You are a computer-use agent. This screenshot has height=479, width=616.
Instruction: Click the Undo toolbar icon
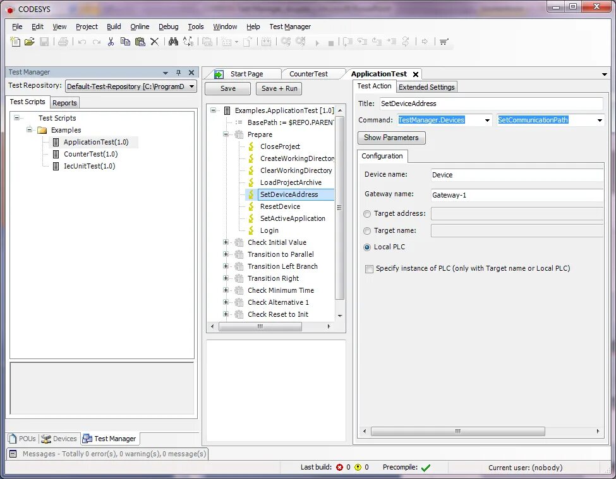82,42
